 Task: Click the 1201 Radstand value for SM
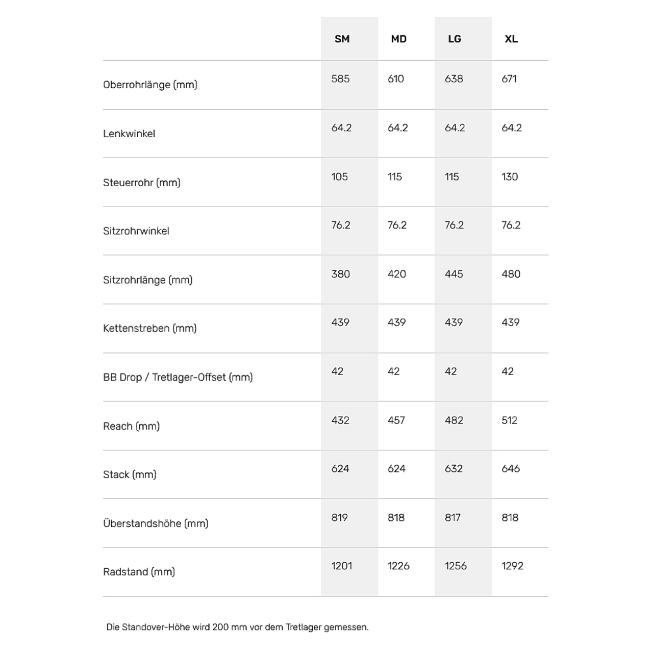(x=342, y=566)
